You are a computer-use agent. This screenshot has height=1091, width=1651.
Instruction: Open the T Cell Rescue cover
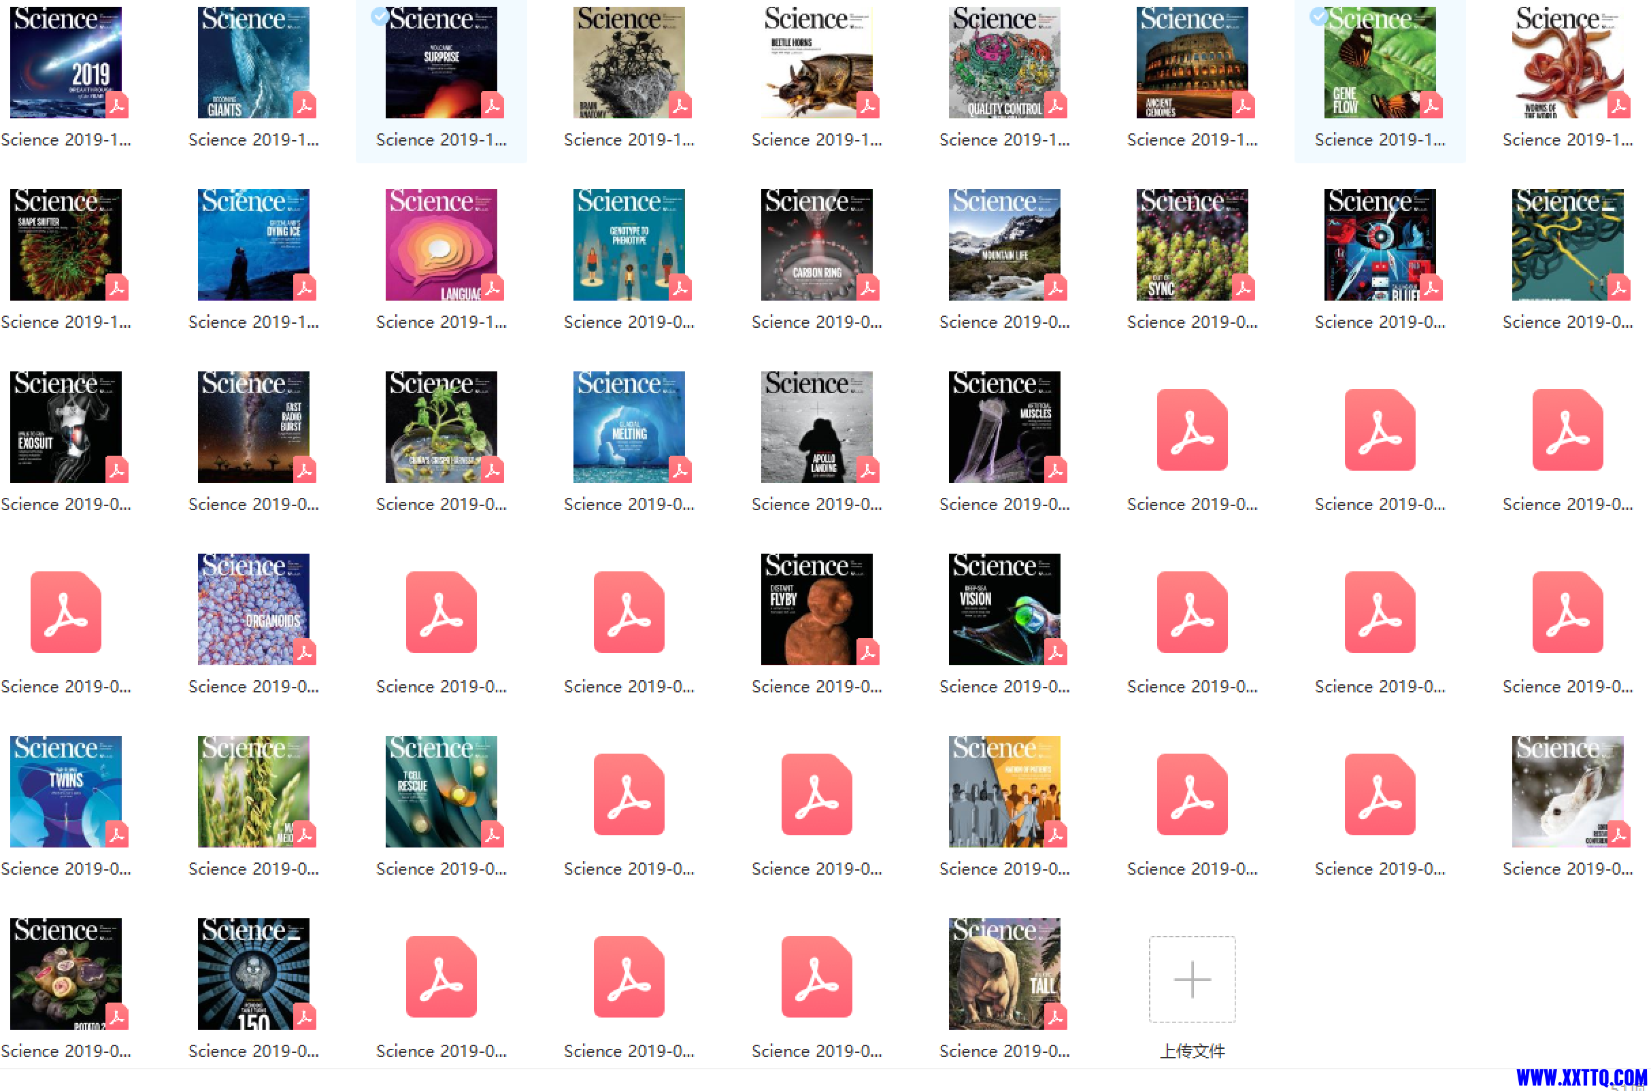pyautogui.click(x=441, y=792)
